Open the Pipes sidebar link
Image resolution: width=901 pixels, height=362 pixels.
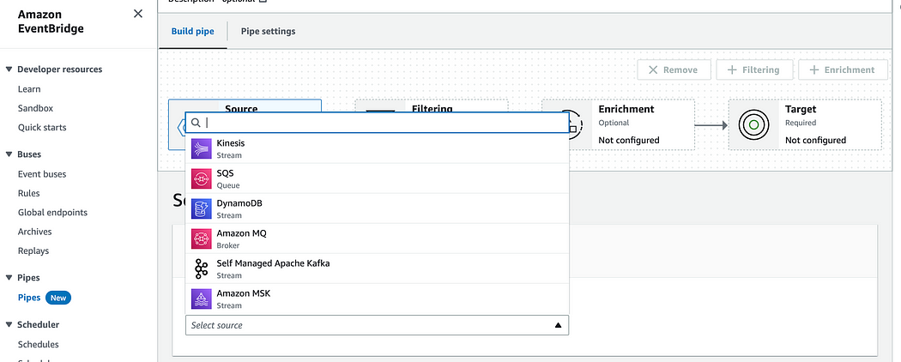[x=29, y=298]
